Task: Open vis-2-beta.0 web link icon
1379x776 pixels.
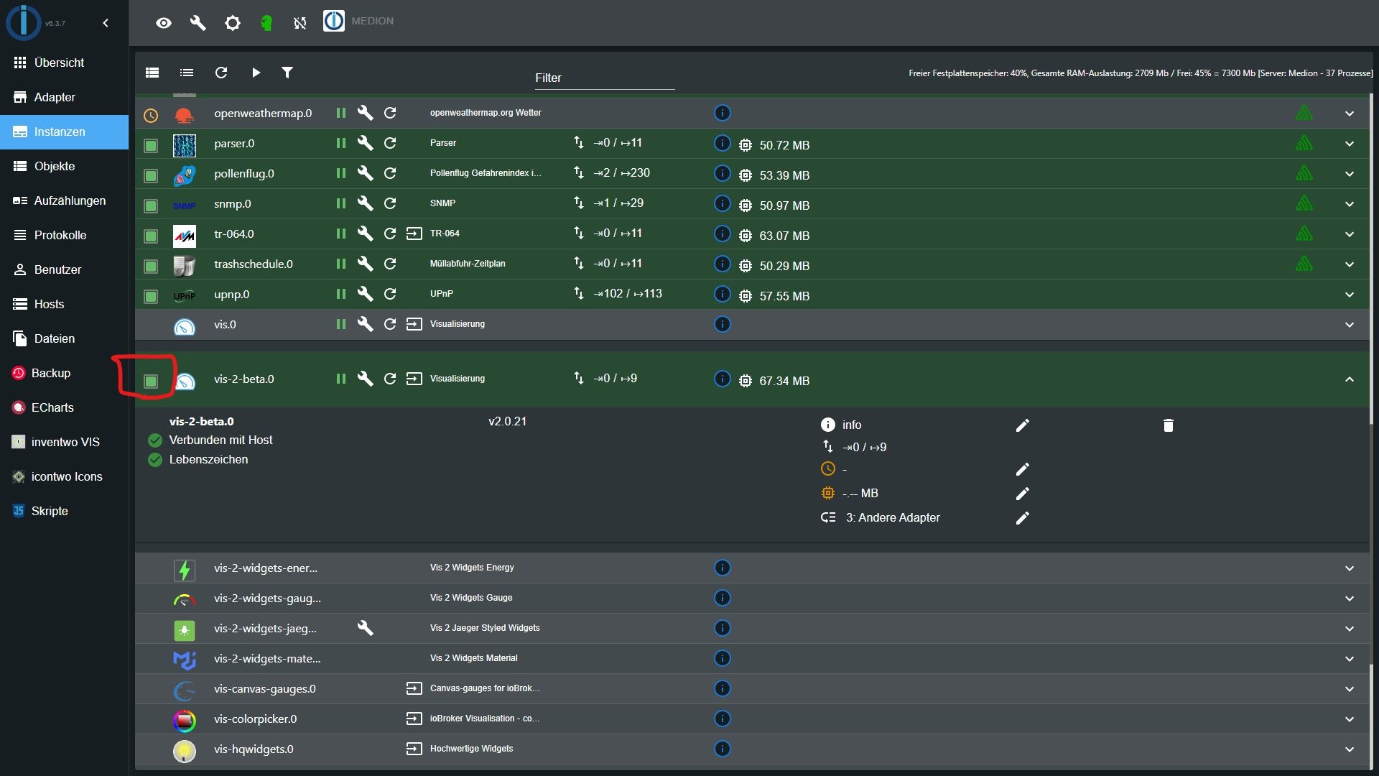Action: click(414, 379)
